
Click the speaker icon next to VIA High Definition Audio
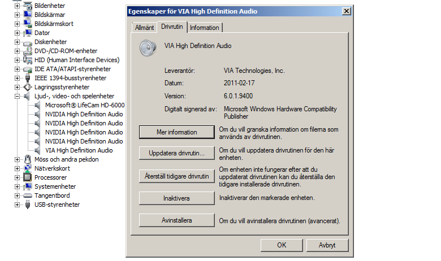(x=37, y=150)
